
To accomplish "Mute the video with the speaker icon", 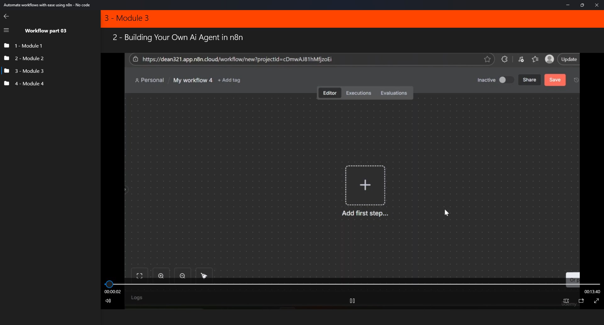I will (x=108, y=301).
